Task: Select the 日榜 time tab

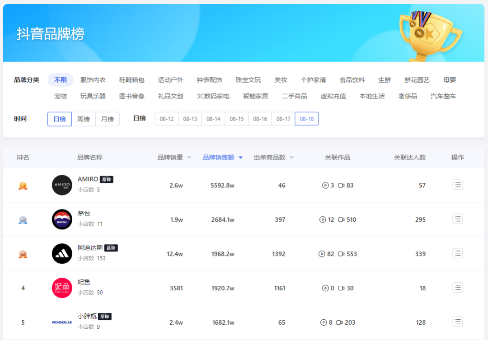Action: pos(60,119)
